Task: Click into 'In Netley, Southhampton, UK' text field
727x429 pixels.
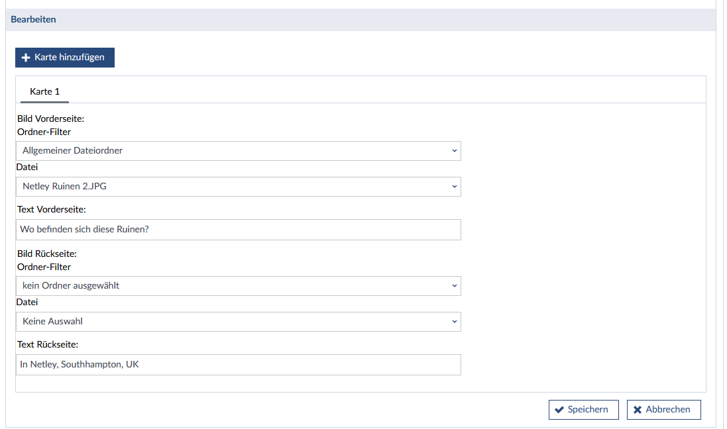Action: [x=237, y=365]
